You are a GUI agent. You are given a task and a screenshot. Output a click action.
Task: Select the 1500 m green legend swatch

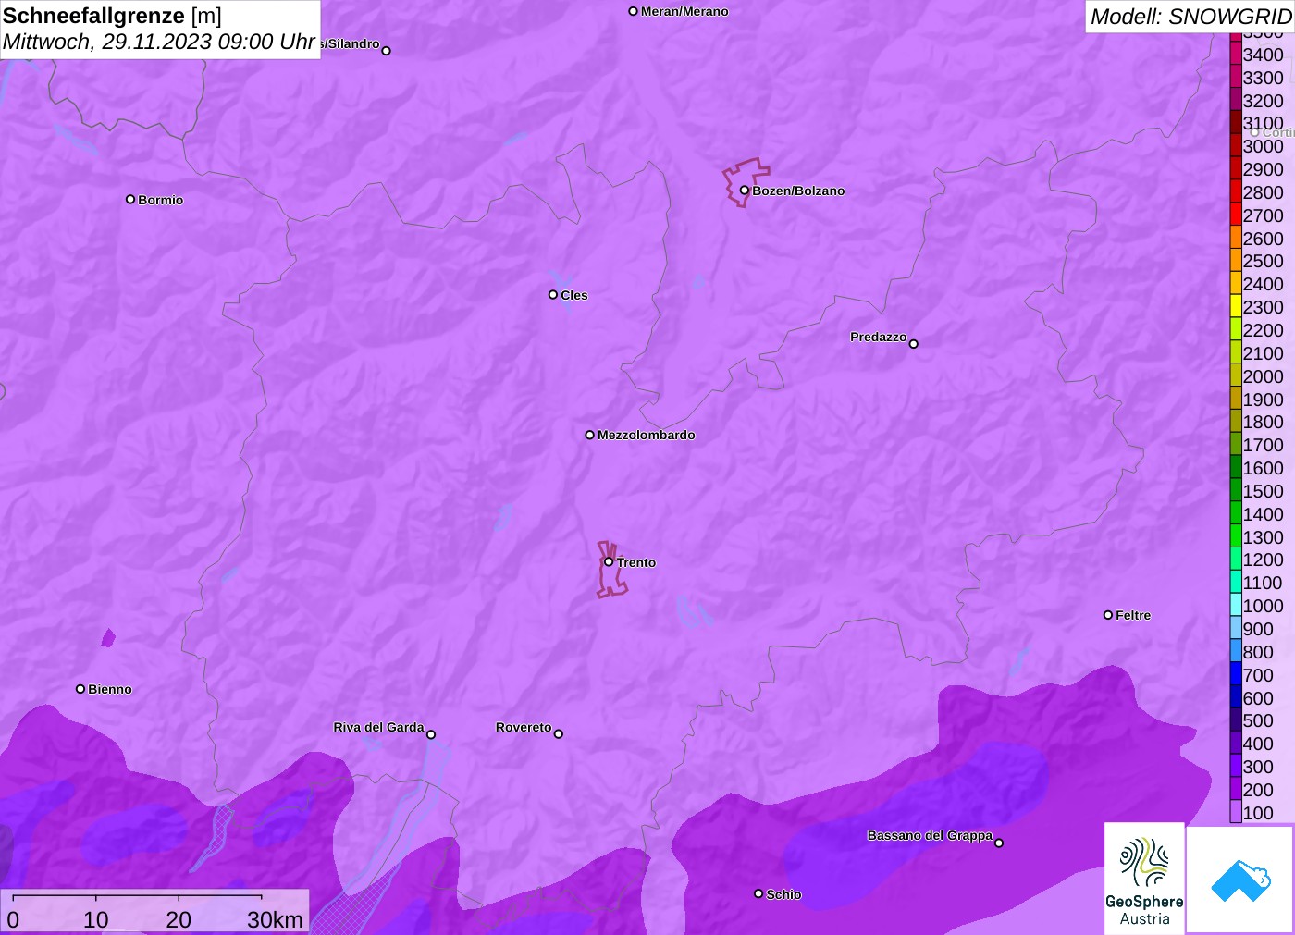coord(1236,491)
